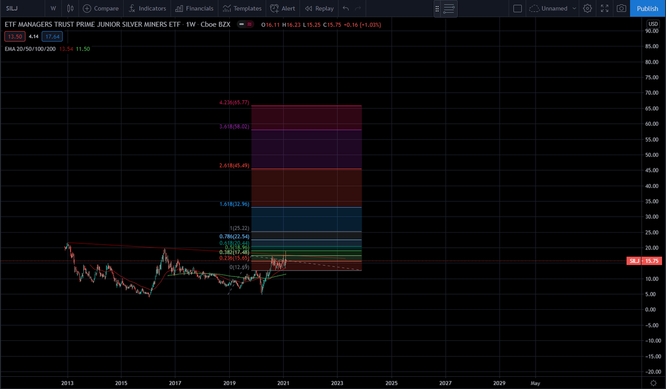
Task: Click the USD currency label
Action: (x=653, y=24)
